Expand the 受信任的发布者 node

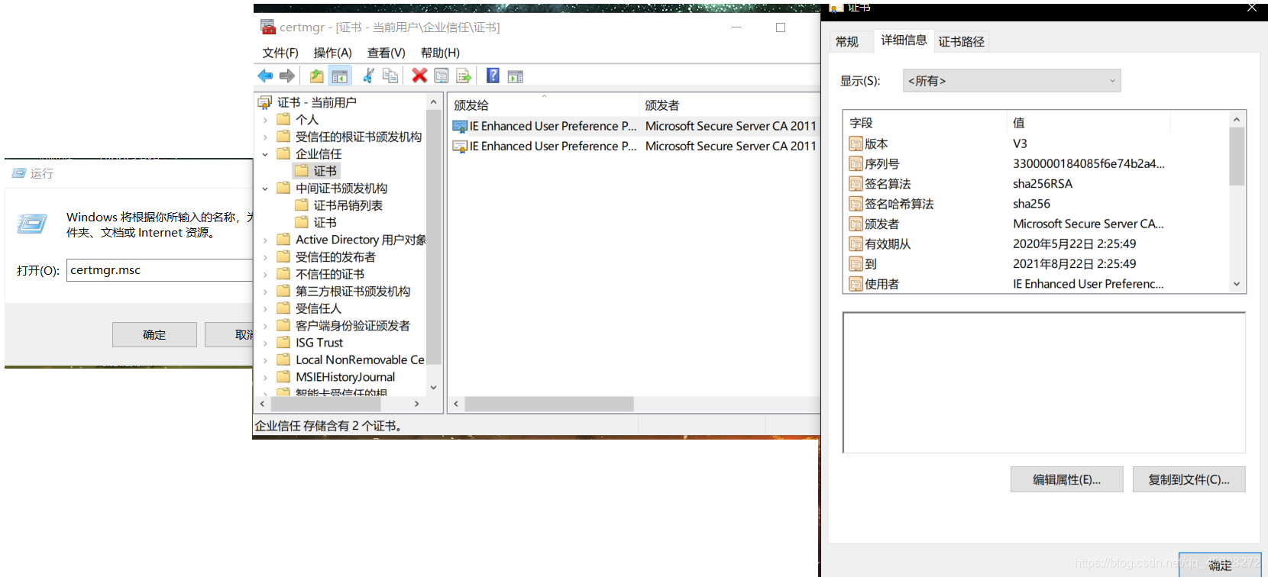[x=265, y=257]
